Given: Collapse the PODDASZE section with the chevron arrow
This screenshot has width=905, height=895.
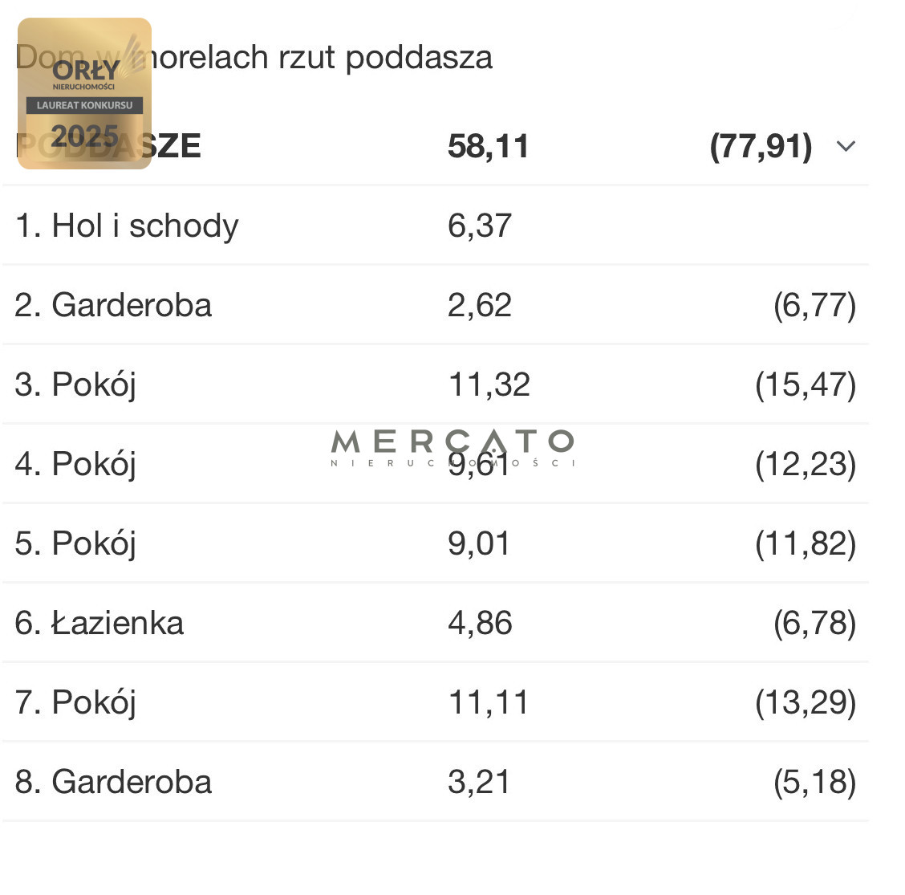Looking at the screenshot, I should click(x=846, y=146).
